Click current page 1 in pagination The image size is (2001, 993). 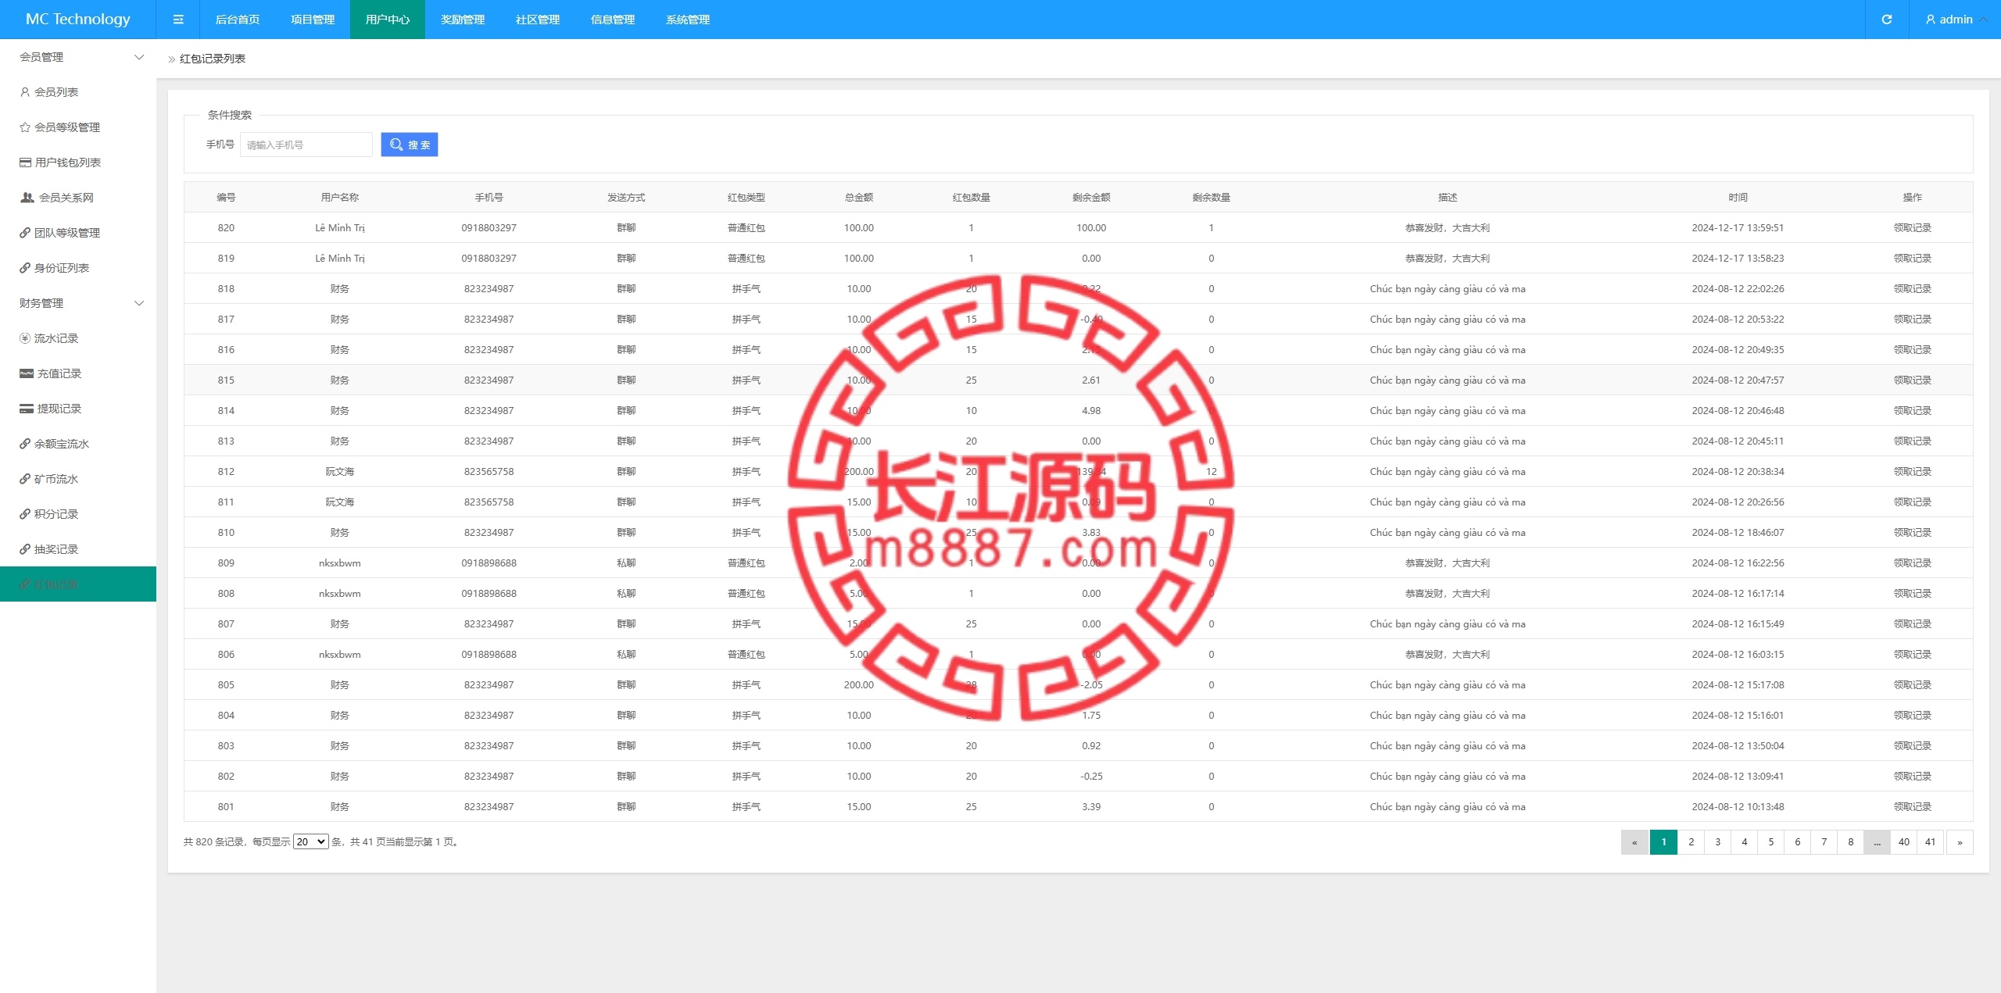click(1663, 842)
